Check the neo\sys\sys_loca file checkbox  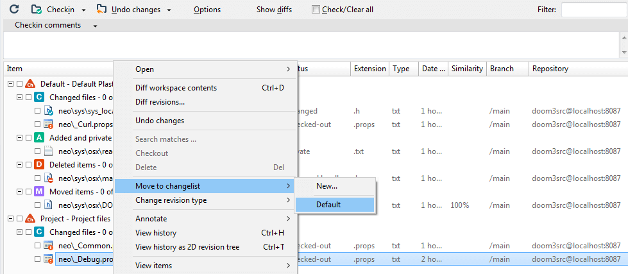[37, 111]
